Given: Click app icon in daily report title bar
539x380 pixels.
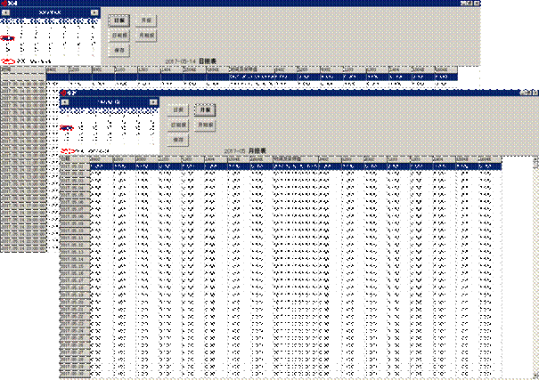Looking at the screenshot, I should point(4,4).
